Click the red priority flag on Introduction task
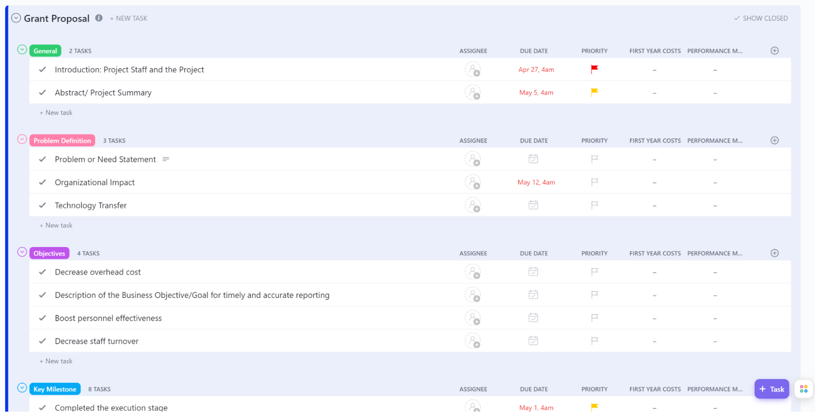This screenshot has height=412, width=815. pyautogui.click(x=594, y=69)
